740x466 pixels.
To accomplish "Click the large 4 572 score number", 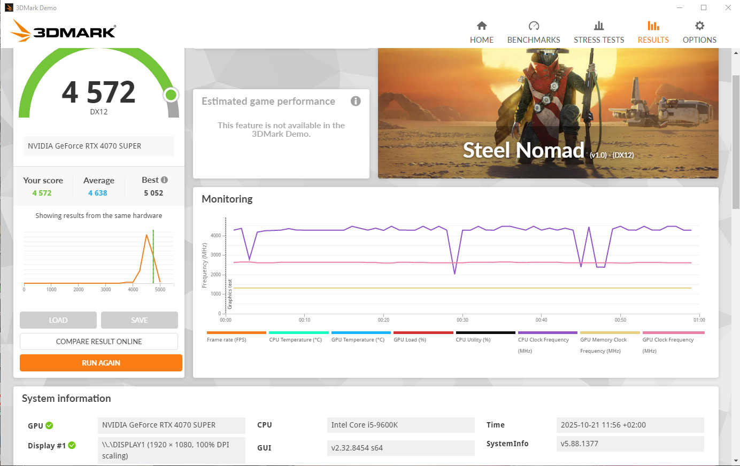I will pos(99,92).
